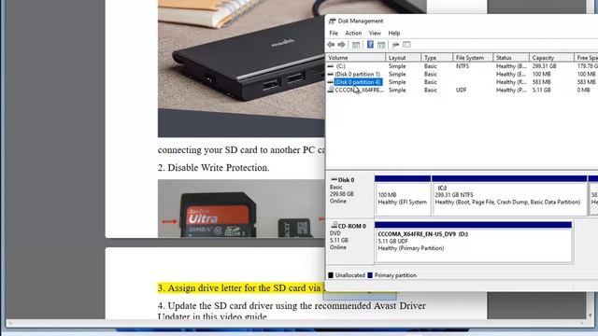
Task: Select the CD-ROM 0 header block
Action: [350, 241]
